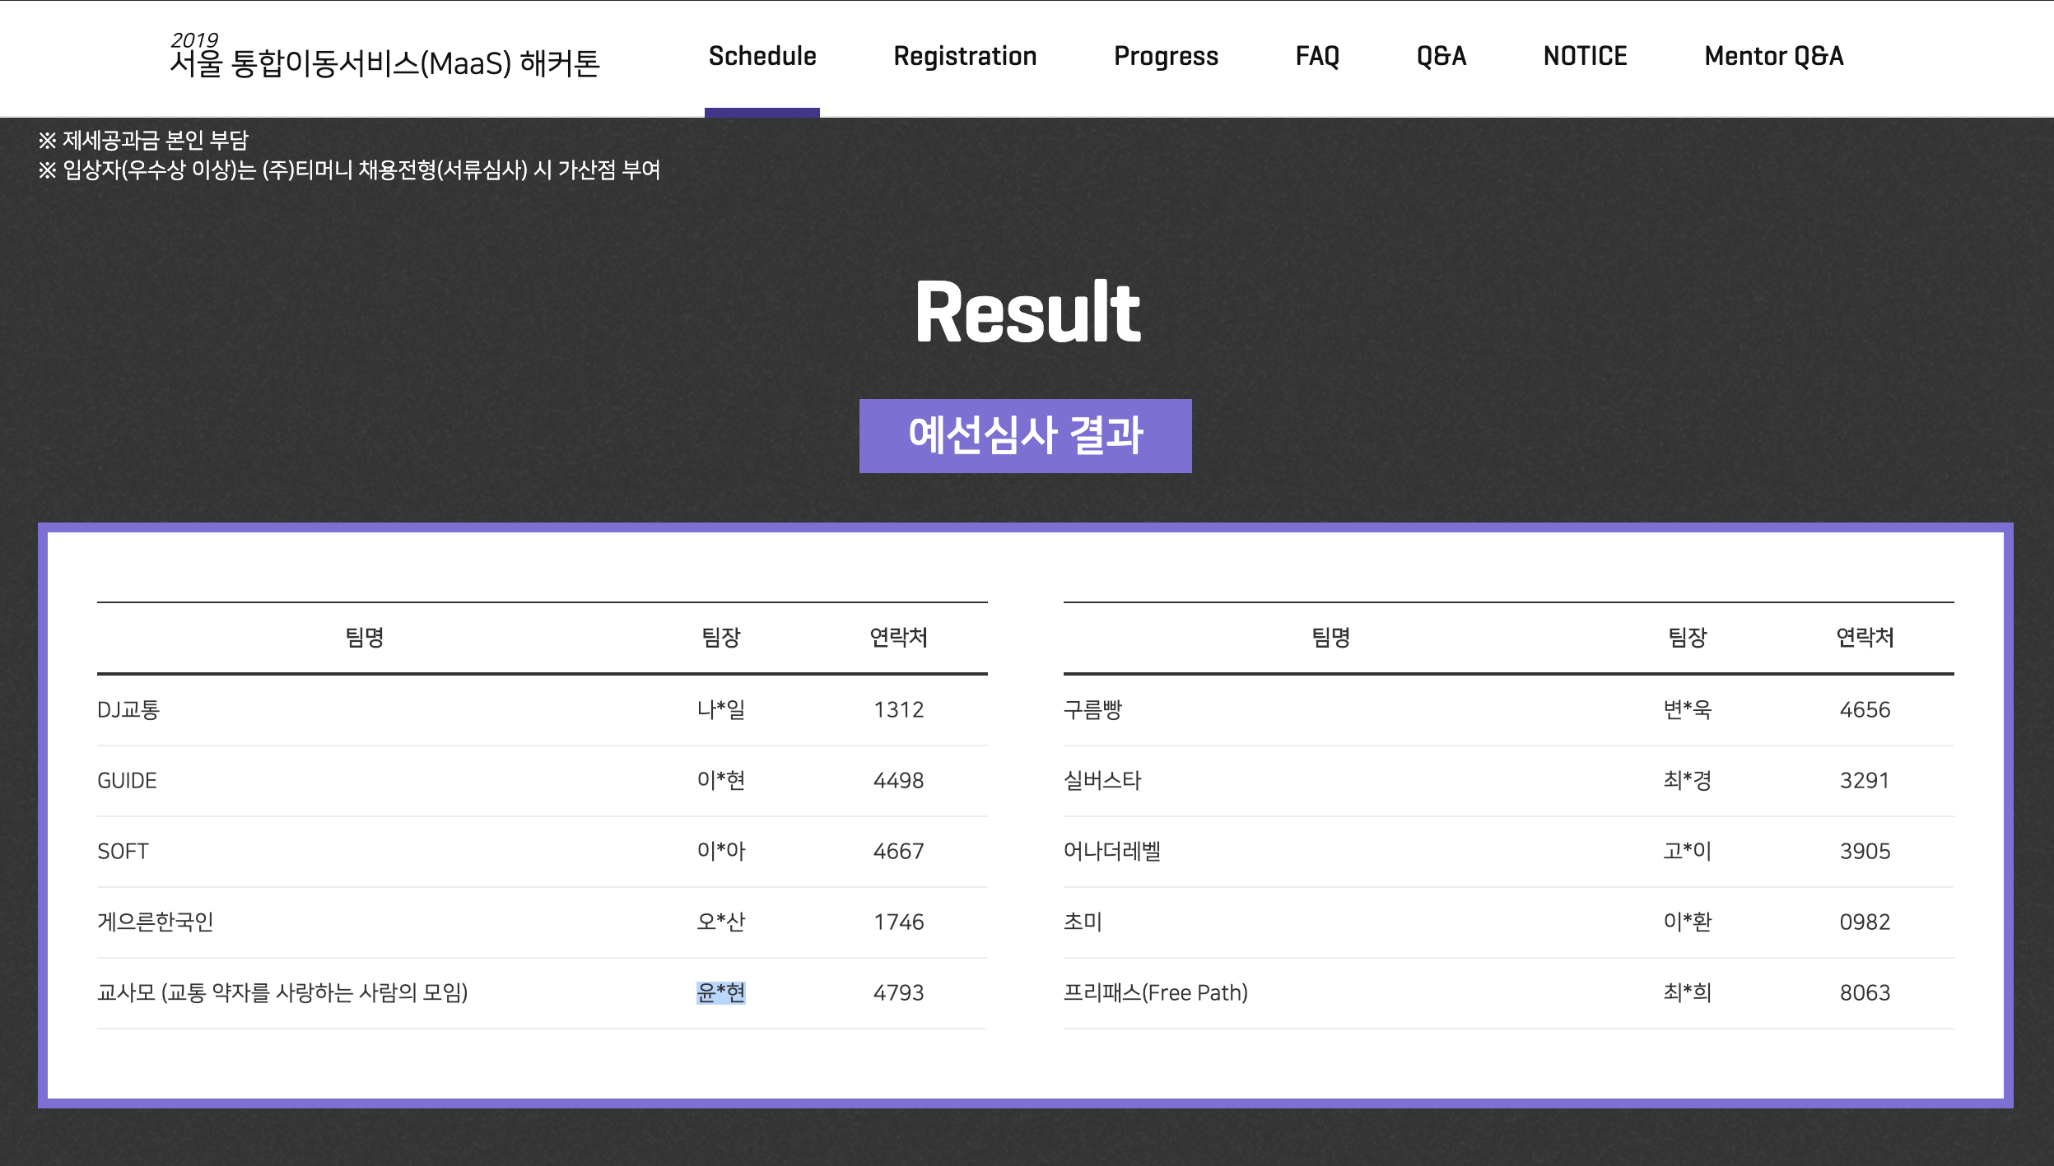Open the FAQ page

click(1317, 56)
